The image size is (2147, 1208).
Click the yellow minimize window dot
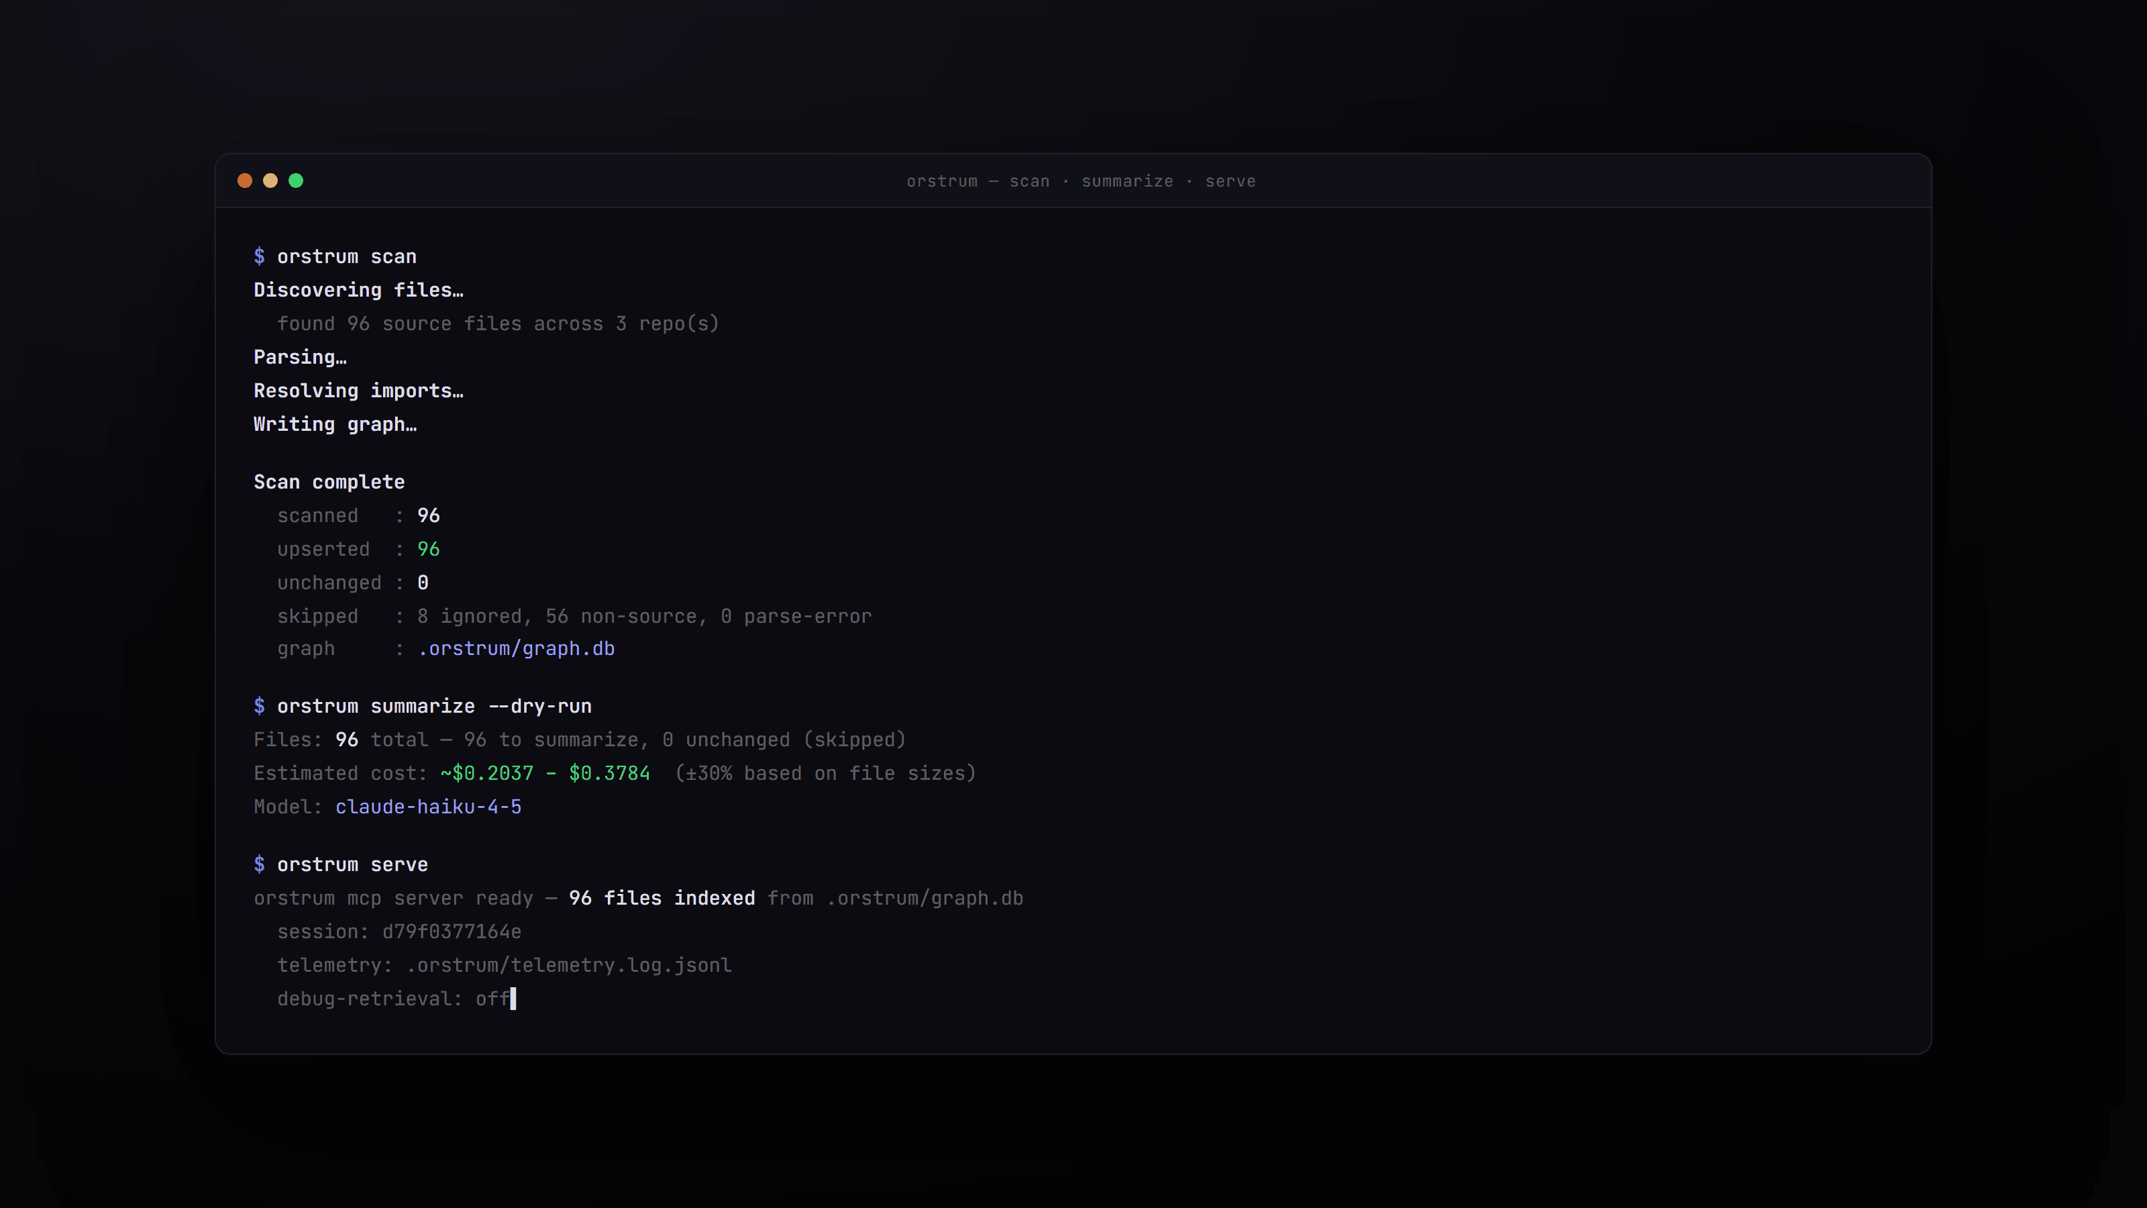(x=270, y=181)
